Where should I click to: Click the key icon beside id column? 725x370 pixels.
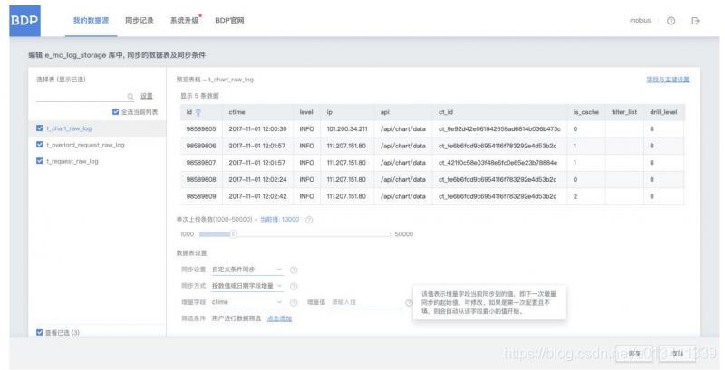tap(198, 112)
